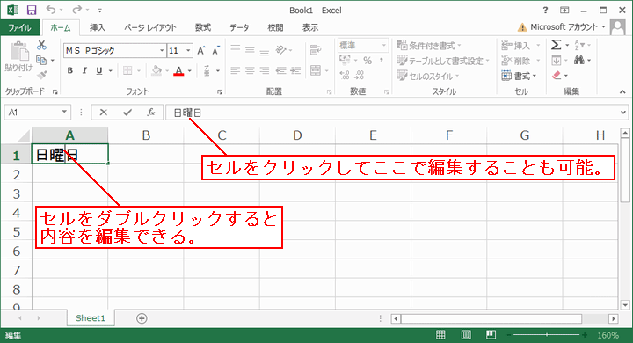633x343 pixels.
Task: Click the formula bar containing 日曜日
Action: (x=394, y=113)
